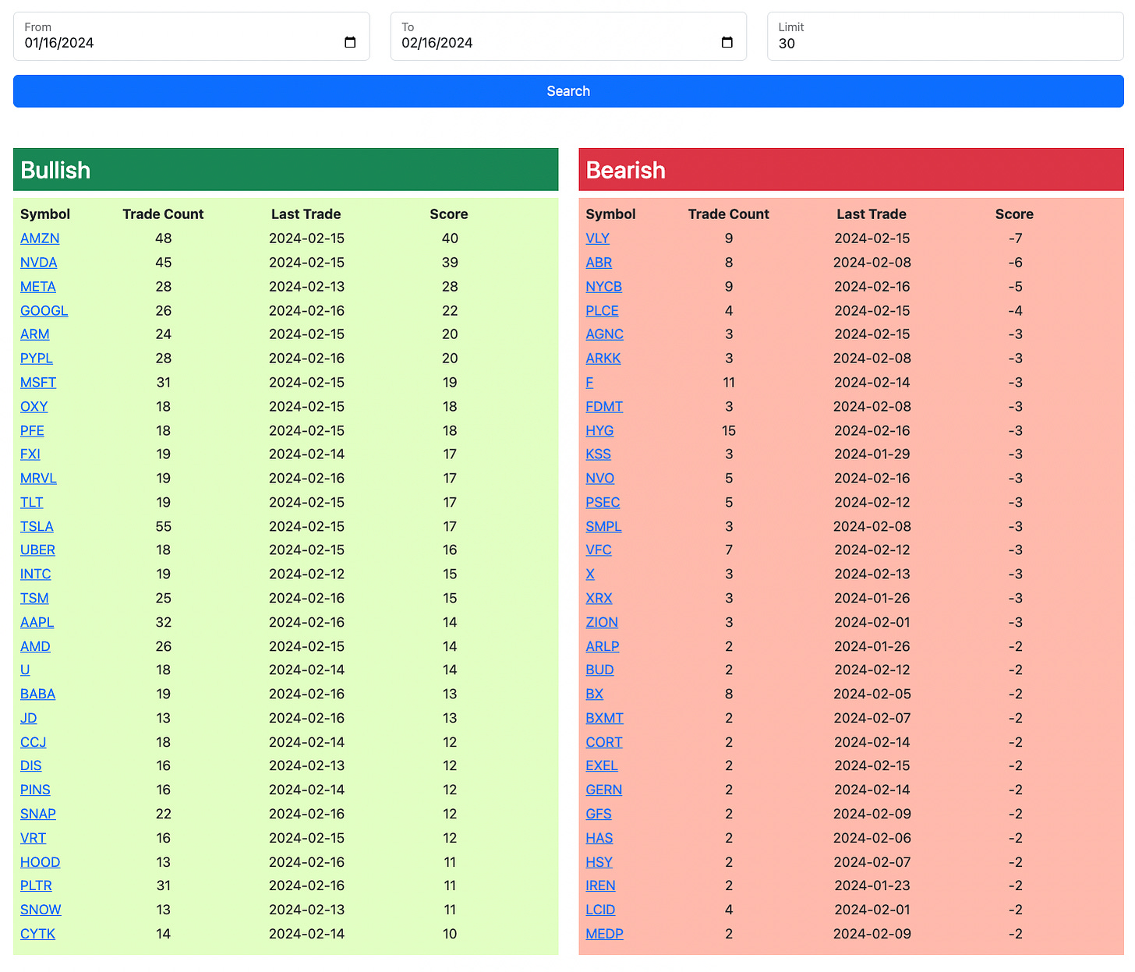Screen dimensions: 1135x972
Task: Open the MSFT symbol link
Action: point(38,383)
